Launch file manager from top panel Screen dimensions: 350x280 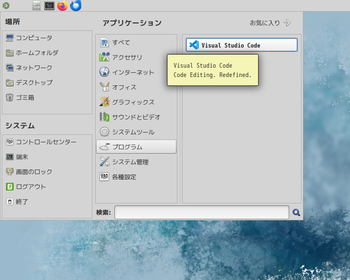(36, 6)
